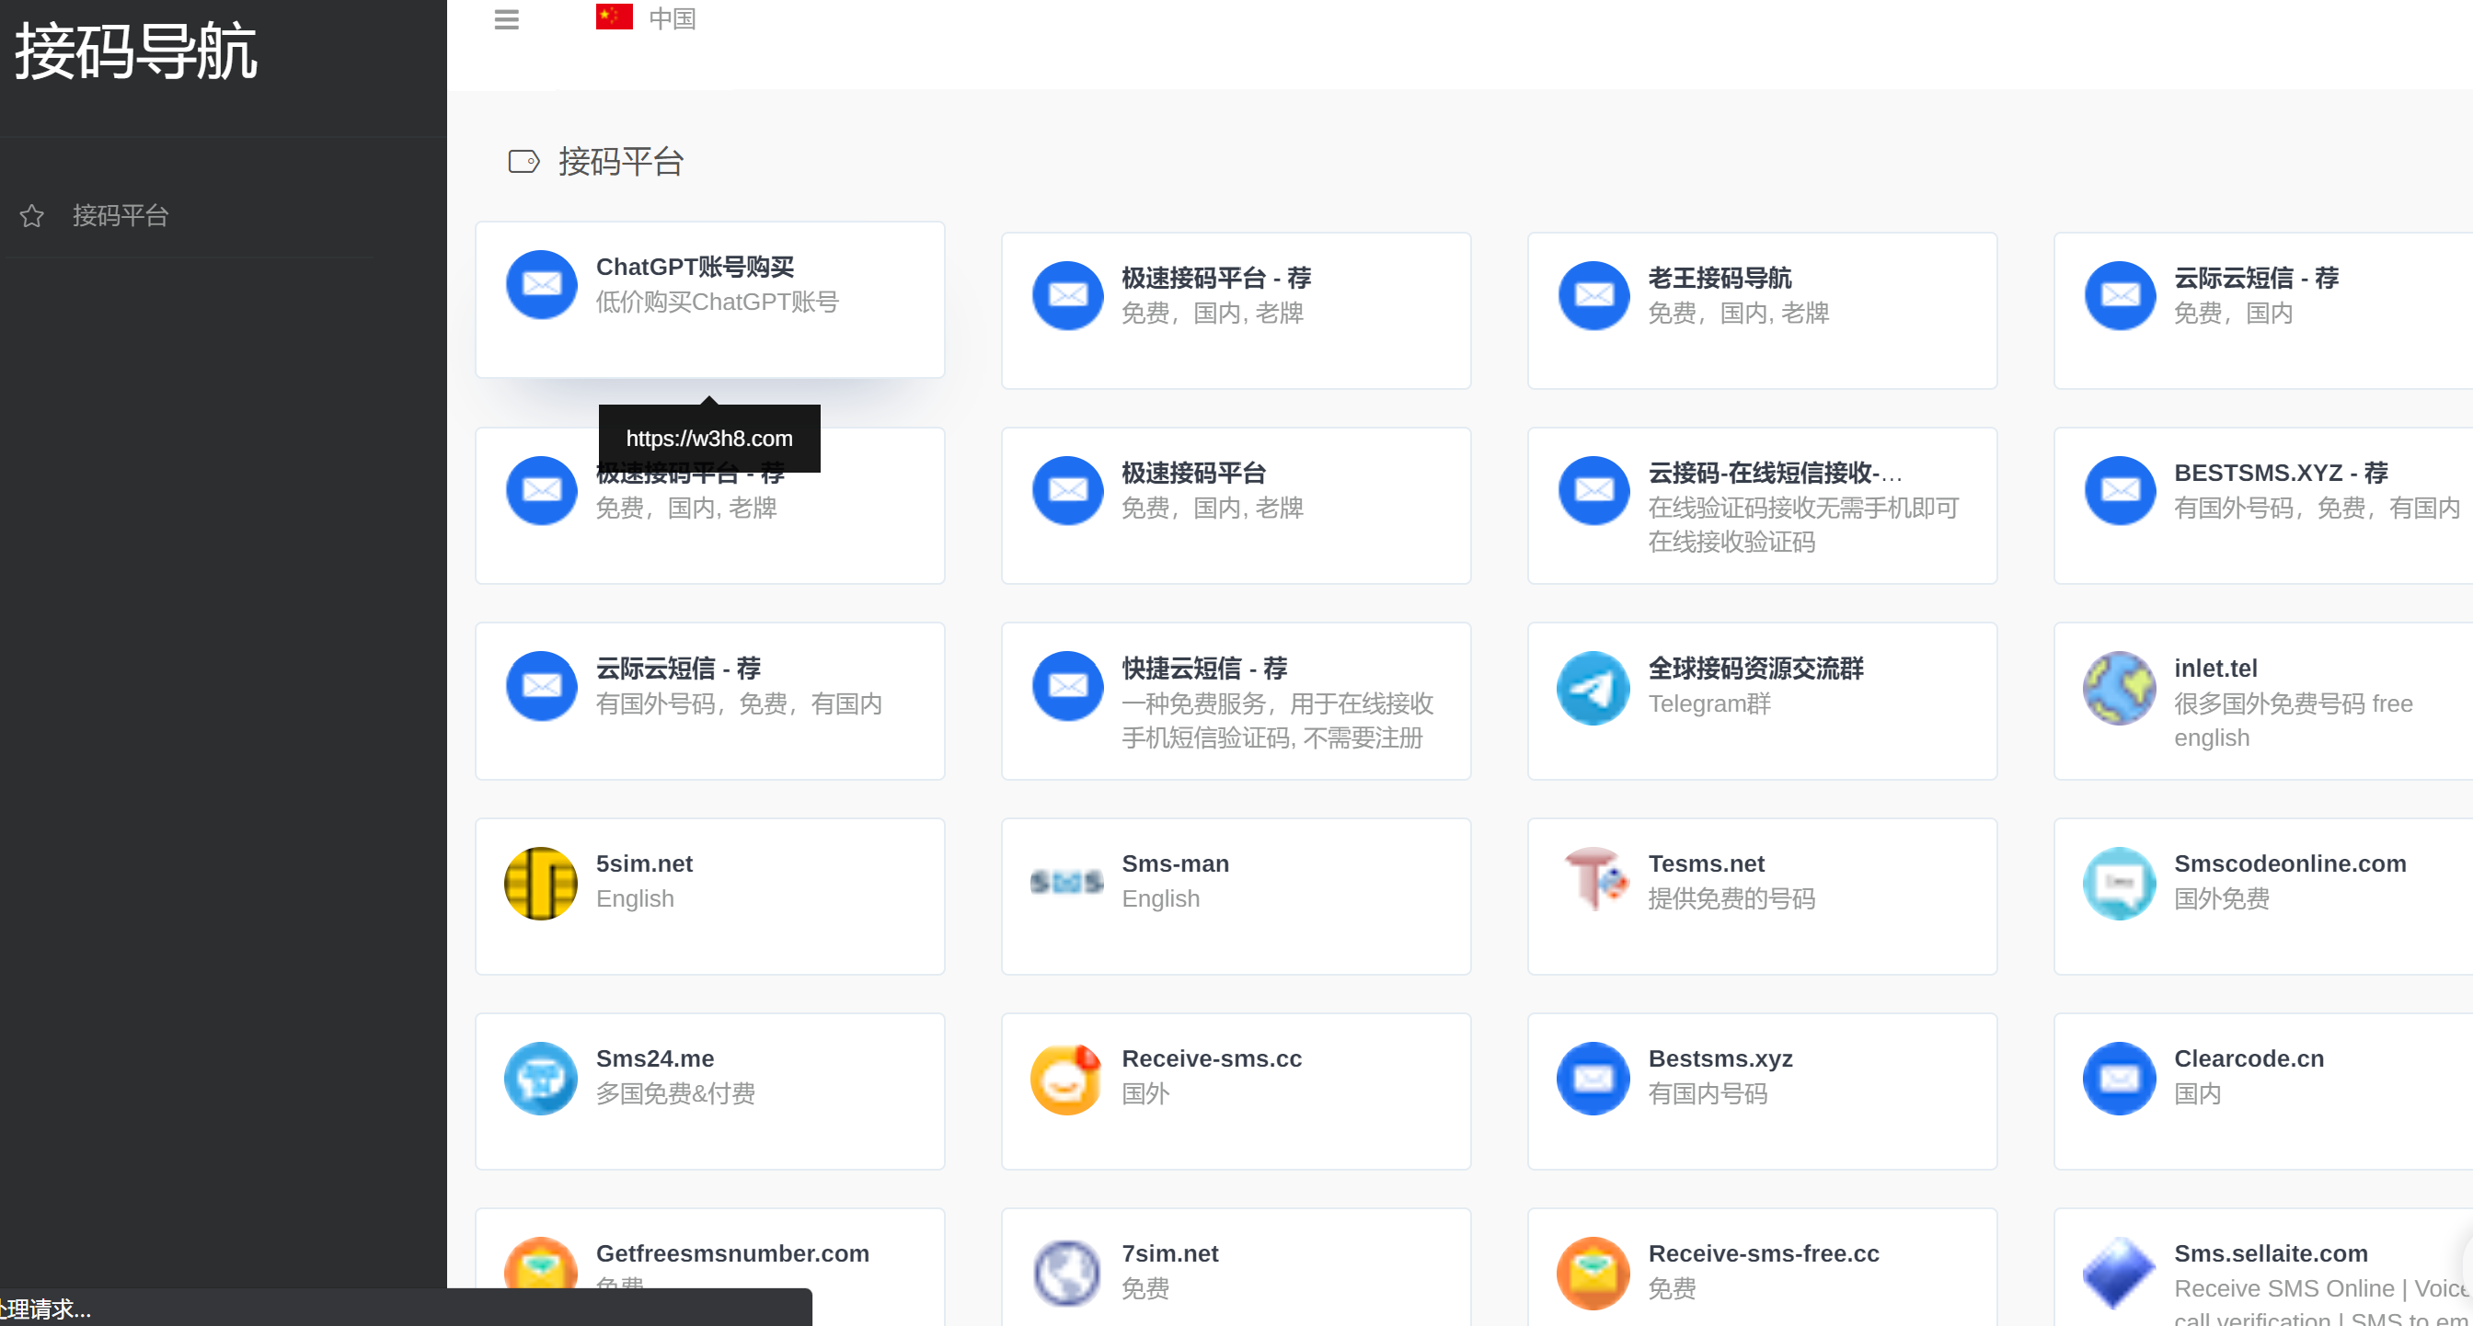Open the ChatGPT账号购买 card

tap(709, 300)
